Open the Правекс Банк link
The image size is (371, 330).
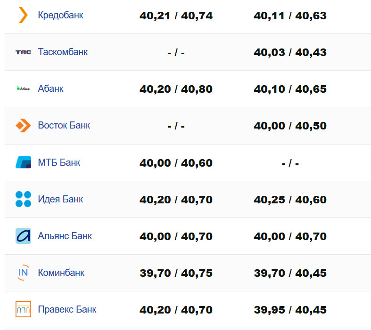[x=67, y=309]
